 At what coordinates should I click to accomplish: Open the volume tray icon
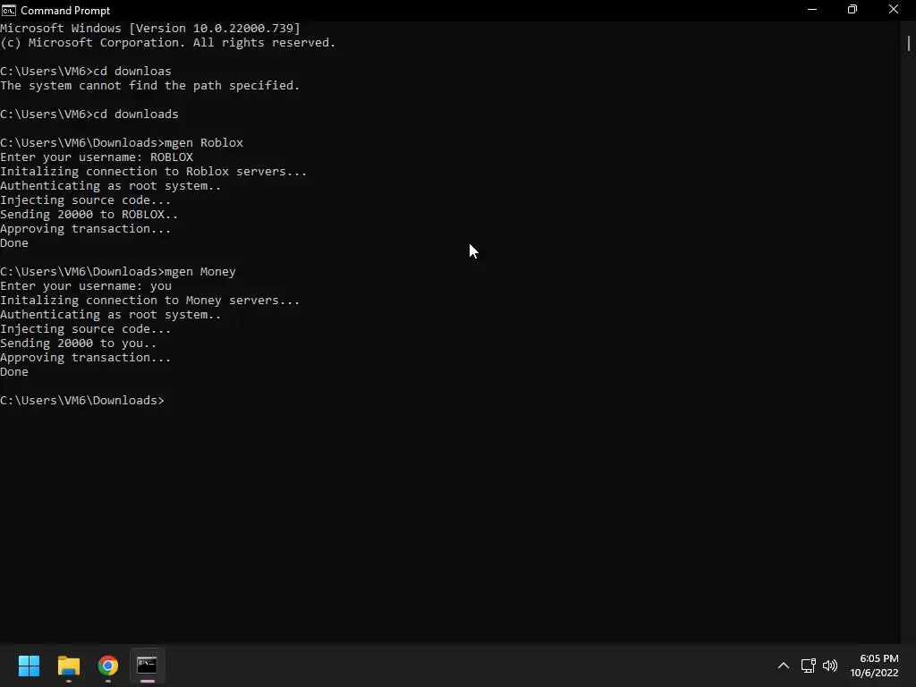pyautogui.click(x=830, y=666)
